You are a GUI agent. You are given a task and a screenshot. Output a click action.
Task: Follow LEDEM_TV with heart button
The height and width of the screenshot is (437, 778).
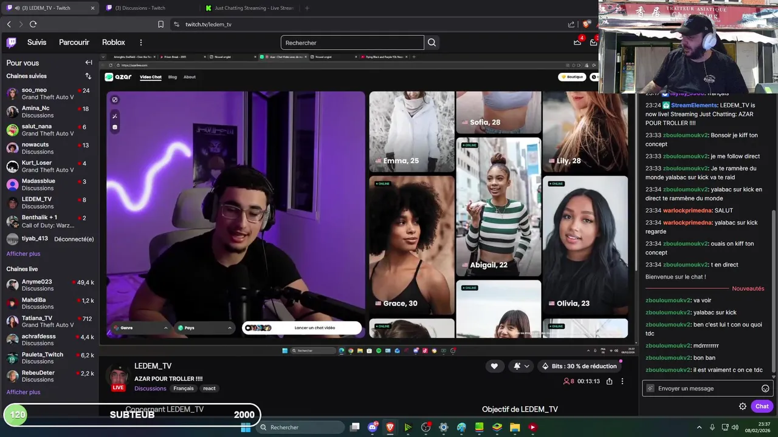494,366
